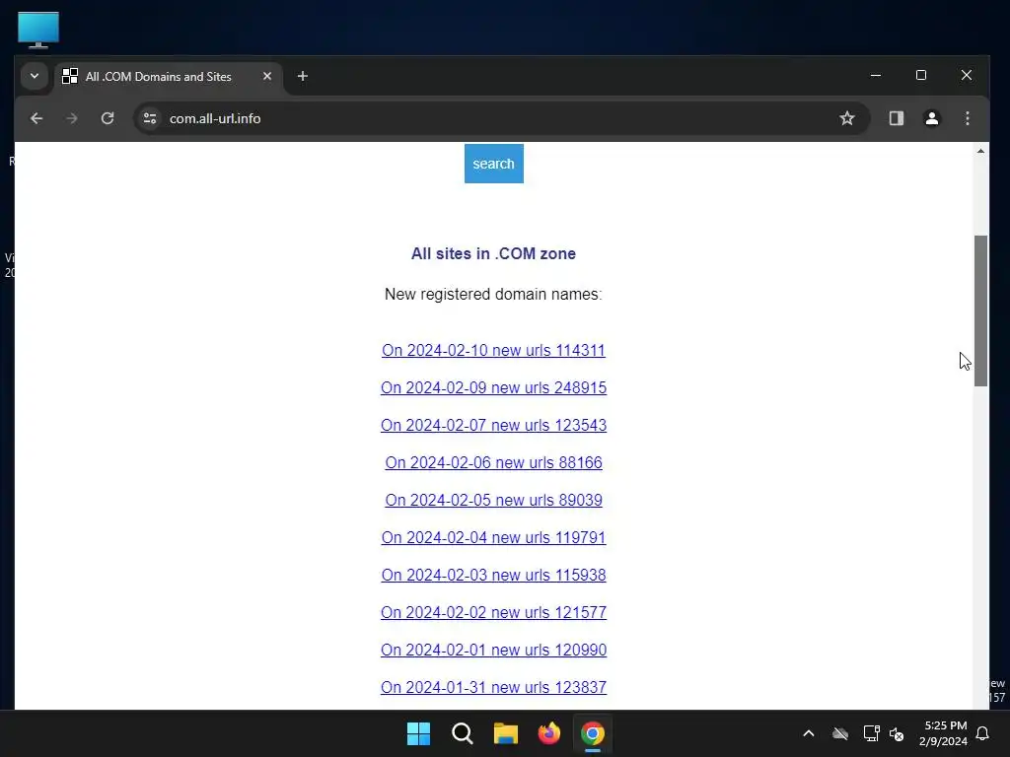Click the address bar URL

215,118
